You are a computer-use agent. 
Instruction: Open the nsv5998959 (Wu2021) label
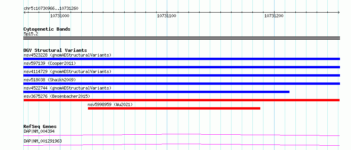tap(110, 104)
